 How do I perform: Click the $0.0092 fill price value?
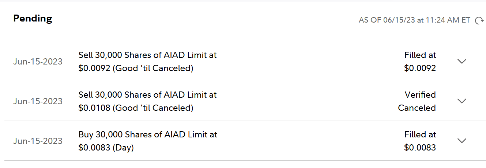coord(420,68)
